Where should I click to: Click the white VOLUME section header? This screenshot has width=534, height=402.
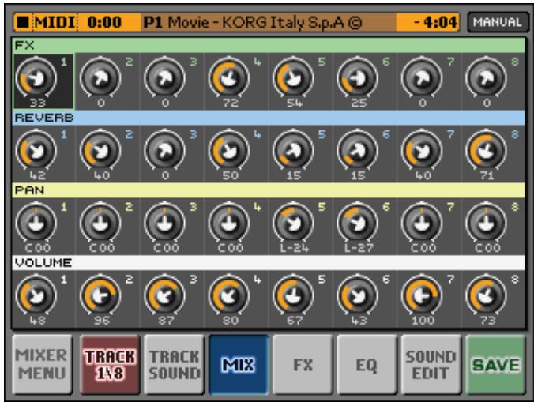(269, 263)
